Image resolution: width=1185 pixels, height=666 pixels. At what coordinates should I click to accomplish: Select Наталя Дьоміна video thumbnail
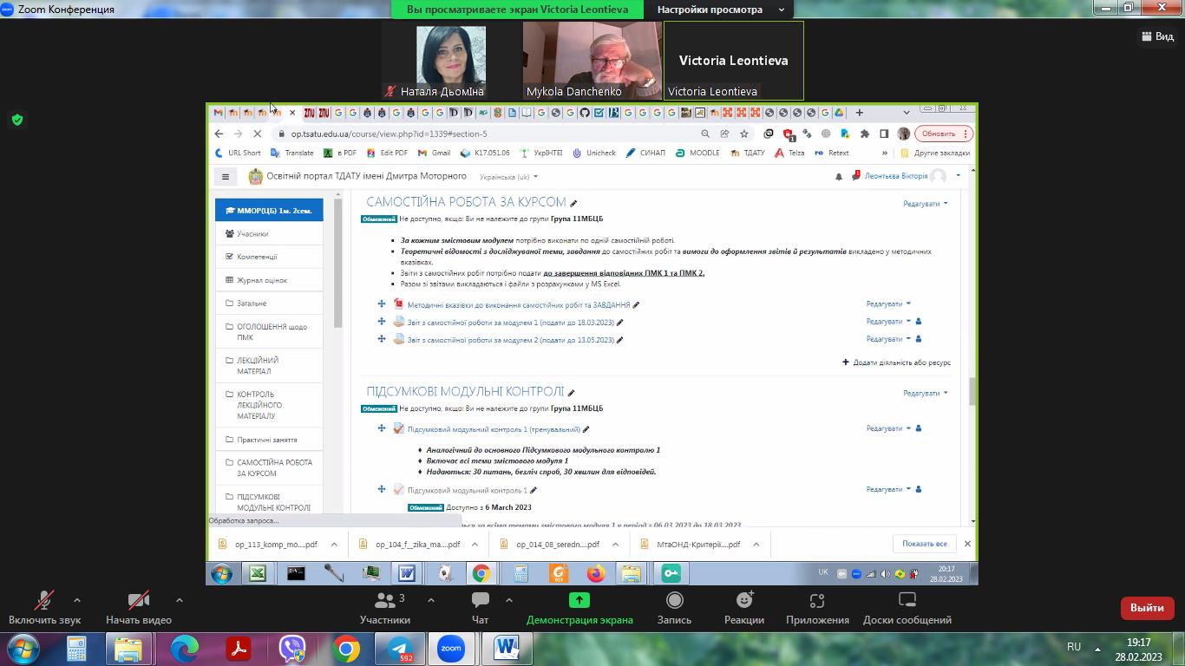pyautogui.click(x=451, y=61)
